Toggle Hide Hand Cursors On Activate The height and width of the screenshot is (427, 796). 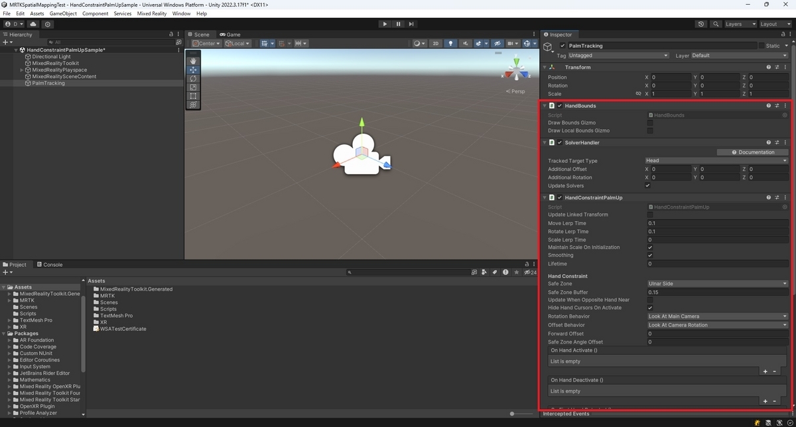click(x=650, y=308)
